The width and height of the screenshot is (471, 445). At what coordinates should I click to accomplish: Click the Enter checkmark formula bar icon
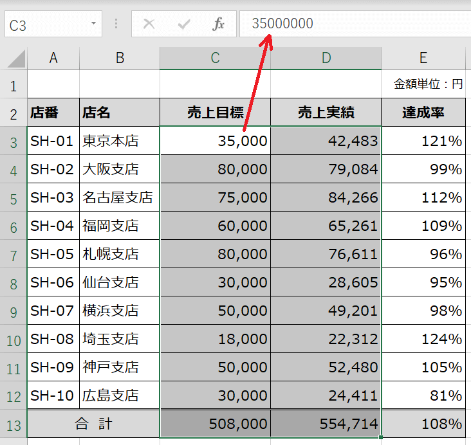pyautogui.click(x=184, y=24)
